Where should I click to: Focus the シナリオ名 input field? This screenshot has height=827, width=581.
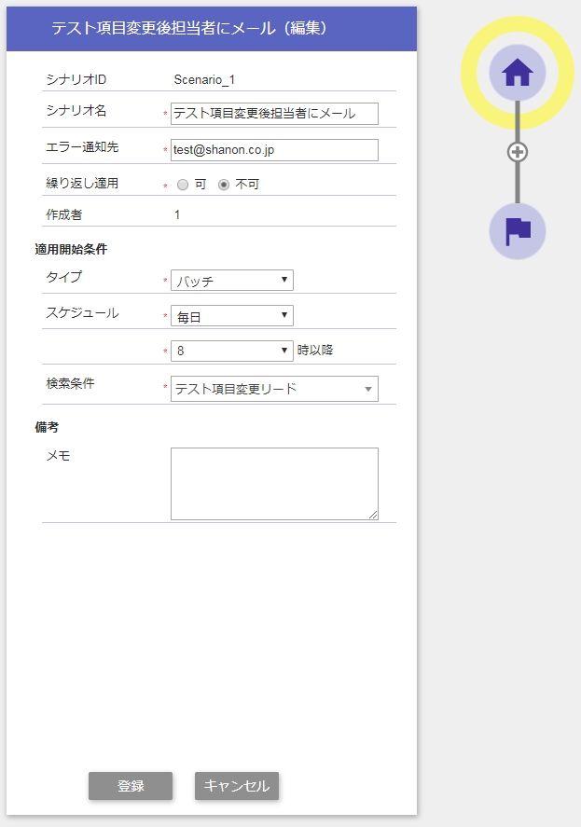(x=274, y=114)
